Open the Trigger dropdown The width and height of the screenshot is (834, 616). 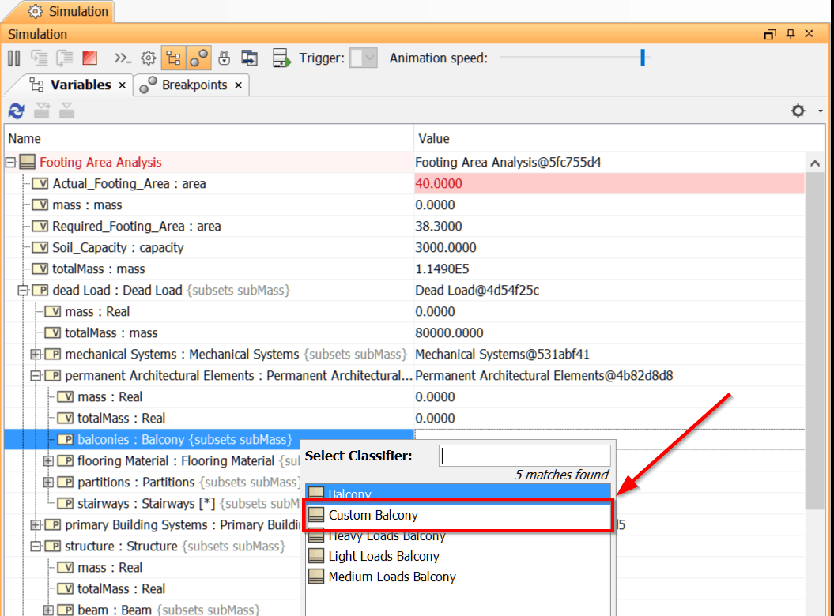coord(364,58)
